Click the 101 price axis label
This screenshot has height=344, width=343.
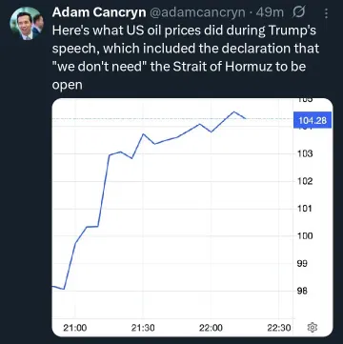pyautogui.click(x=306, y=209)
